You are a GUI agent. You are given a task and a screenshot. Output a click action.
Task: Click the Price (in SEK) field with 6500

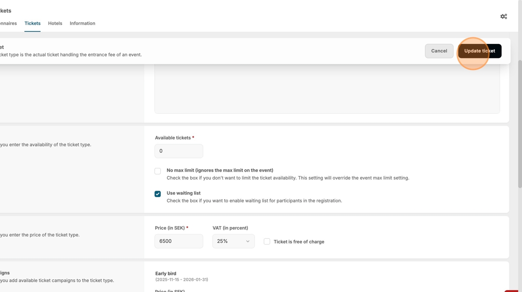[x=179, y=241]
